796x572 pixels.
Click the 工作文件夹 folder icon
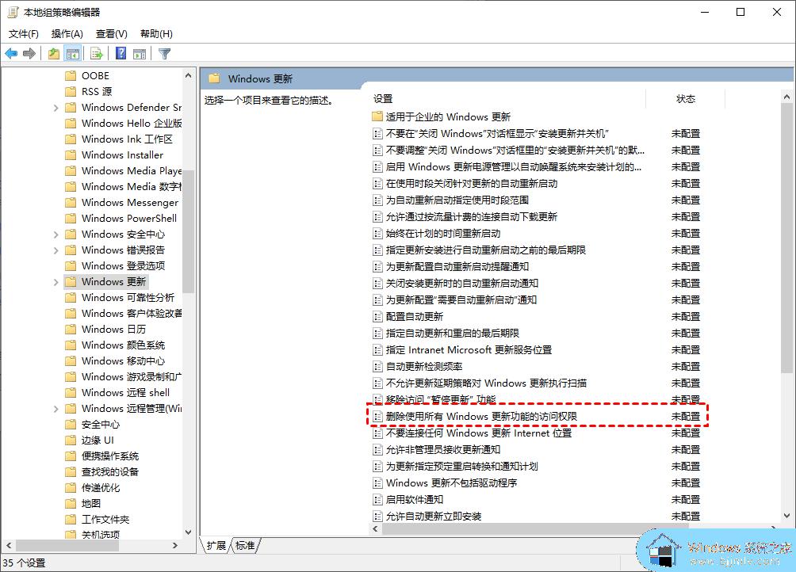coord(71,519)
